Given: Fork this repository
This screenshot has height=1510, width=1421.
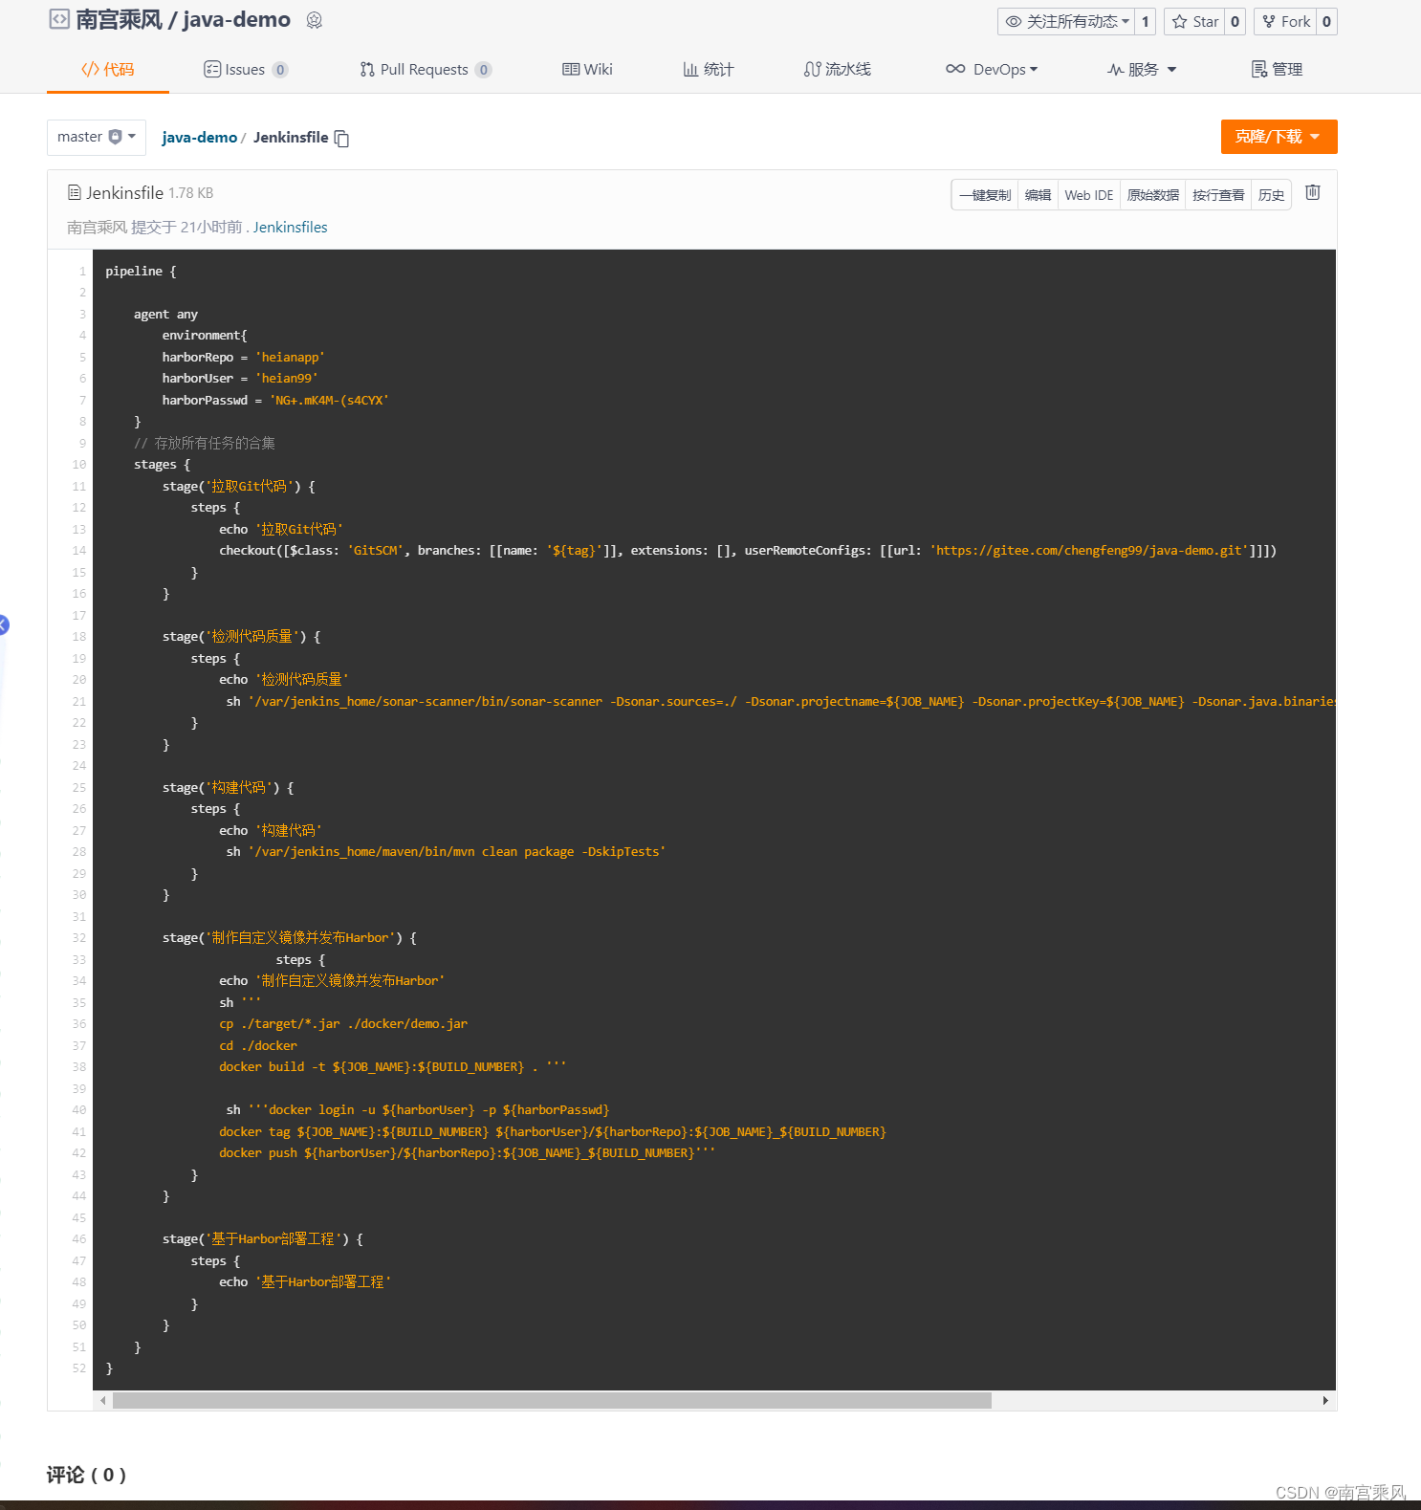Looking at the screenshot, I should [x=1285, y=21].
